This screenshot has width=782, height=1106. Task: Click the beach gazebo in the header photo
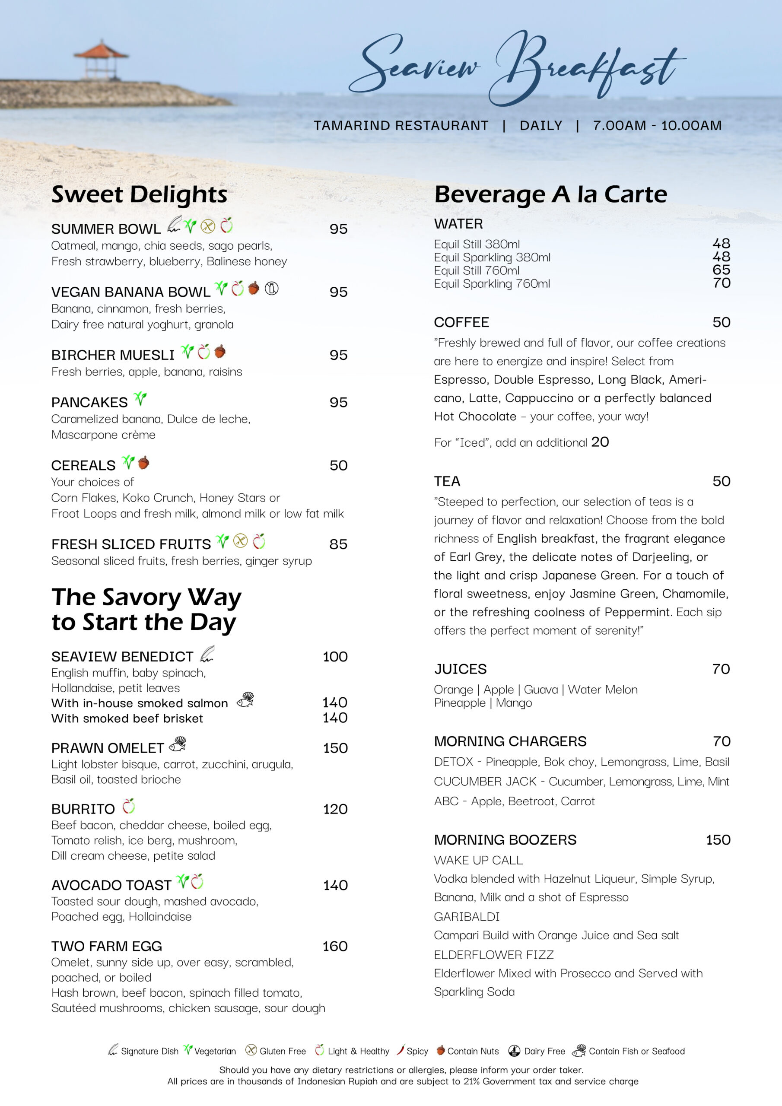point(101,59)
